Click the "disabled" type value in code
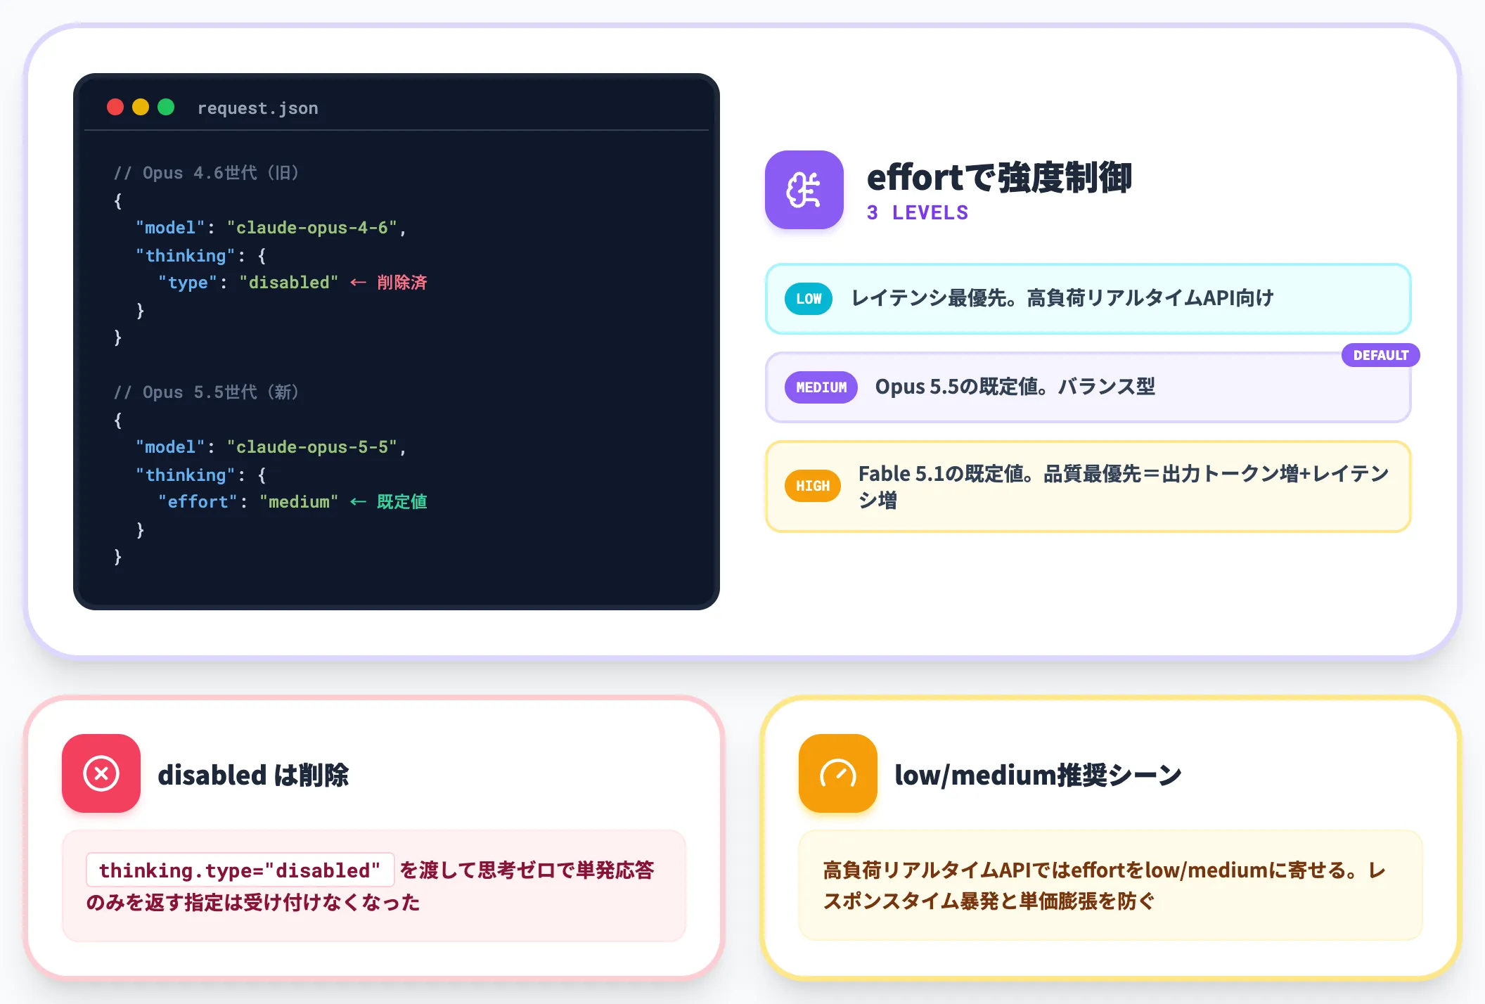1485x1004 pixels. point(288,283)
